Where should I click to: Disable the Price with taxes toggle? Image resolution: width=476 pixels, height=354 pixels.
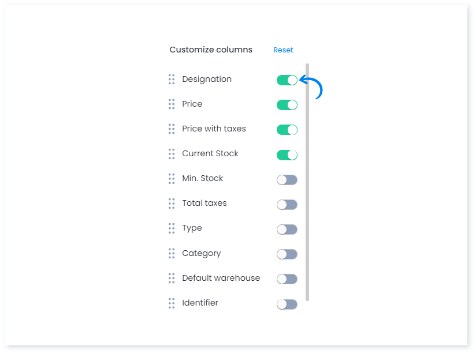click(x=287, y=130)
